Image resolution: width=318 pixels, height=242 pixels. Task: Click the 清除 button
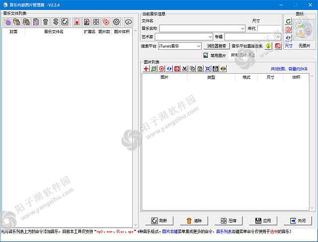pyautogui.click(x=194, y=221)
